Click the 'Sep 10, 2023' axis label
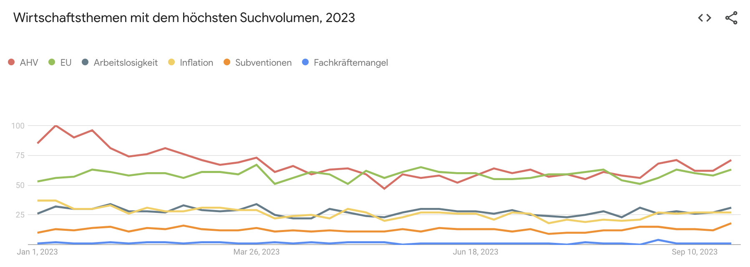The width and height of the screenshot is (750, 267). 695,252
